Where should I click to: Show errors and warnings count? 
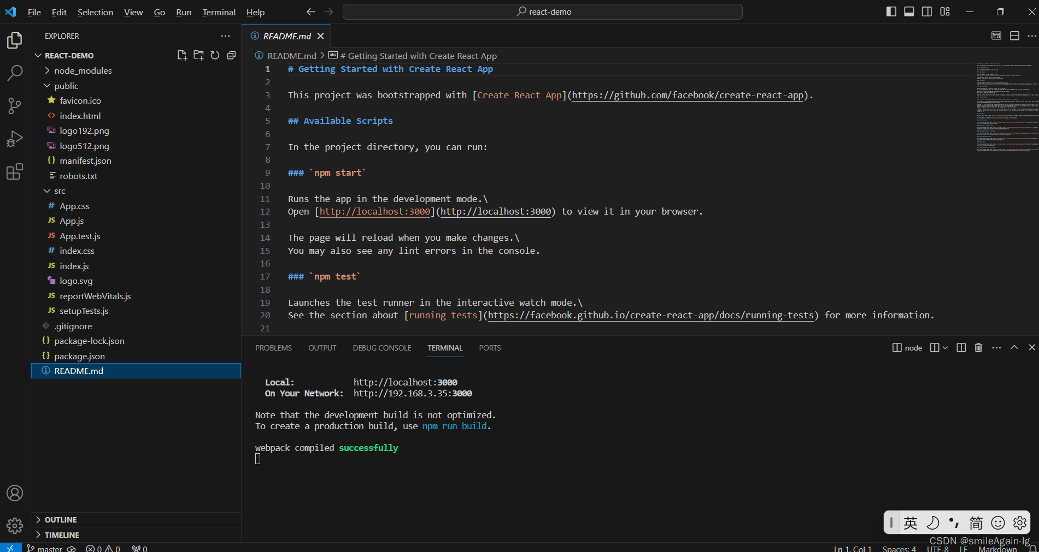(103, 548)
